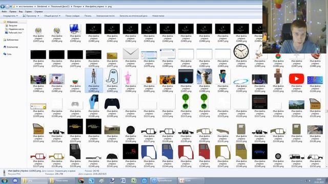Open the Правка menu
Viewport: 328px width, 184px height.
(13, 12)
